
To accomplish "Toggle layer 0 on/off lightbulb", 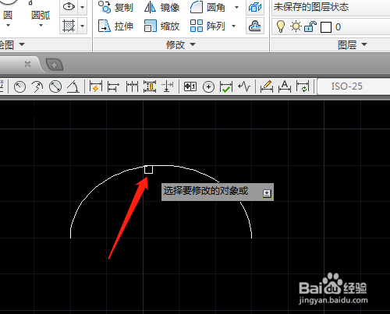I will (281, 26).
